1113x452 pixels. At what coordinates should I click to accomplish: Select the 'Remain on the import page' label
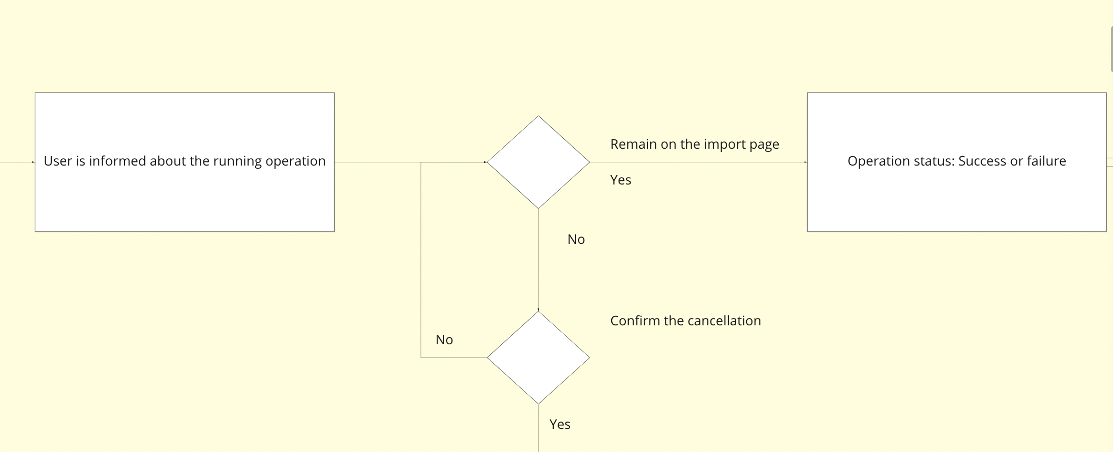[694, 145]
